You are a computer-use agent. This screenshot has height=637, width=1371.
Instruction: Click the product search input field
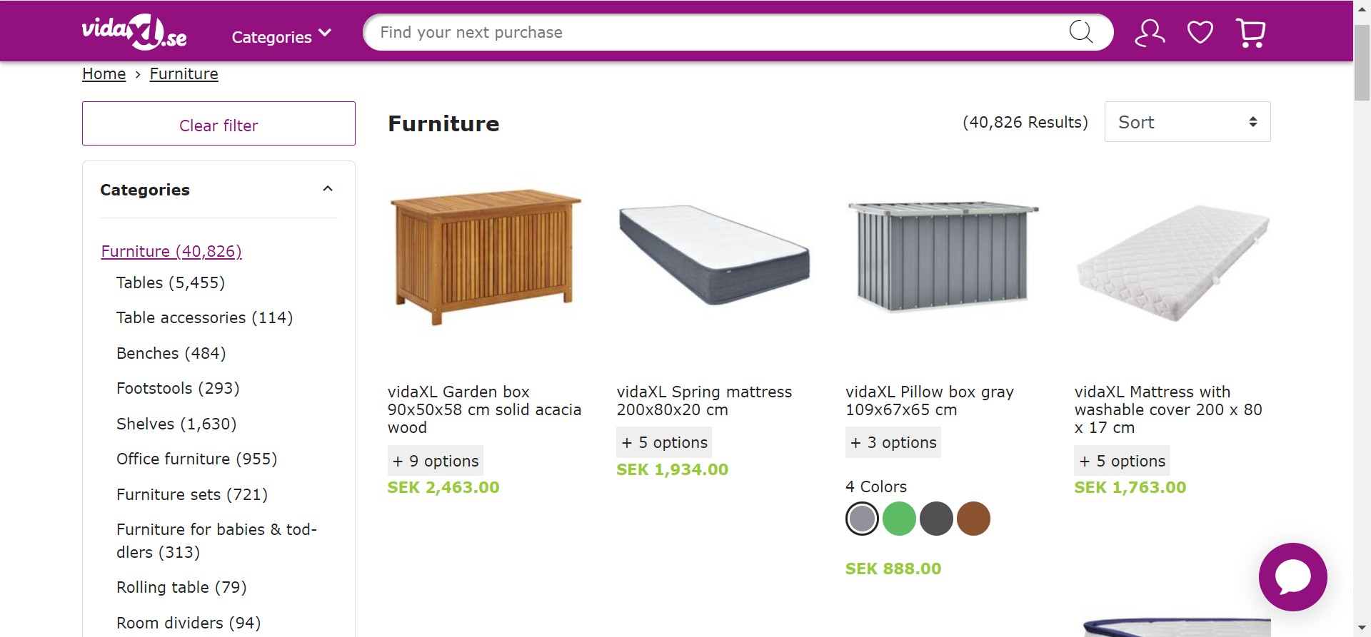click(x=714, y=32)
